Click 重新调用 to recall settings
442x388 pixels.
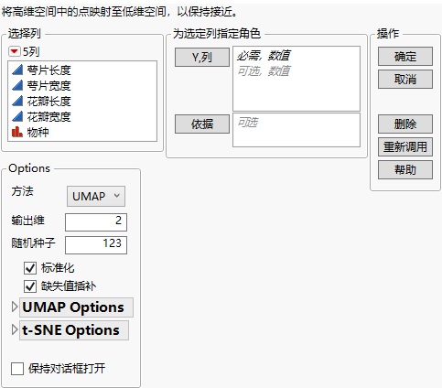click(405, 146)
